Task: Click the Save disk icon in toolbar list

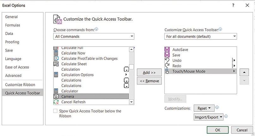Action: click(x=167, y=55)
